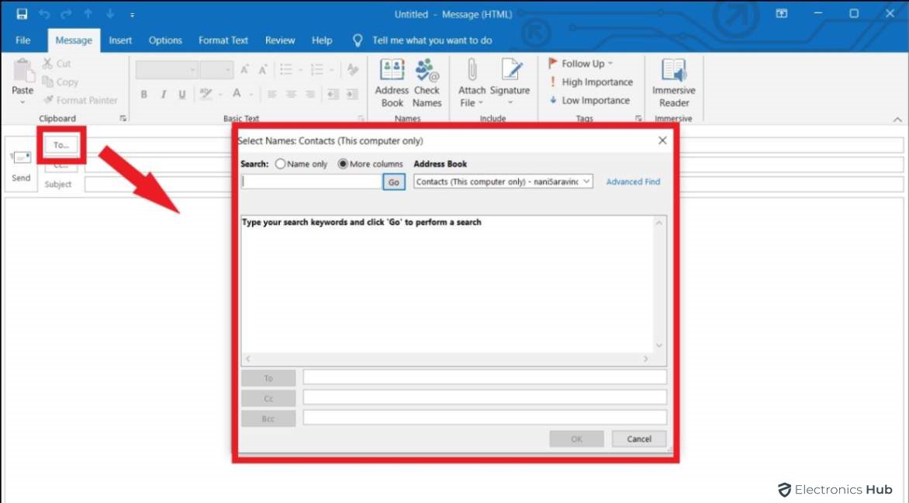Image resolution: width=909 pixels, height=503 pixels.
Task: Click the Advanced Find link
Action: (634, 181)
